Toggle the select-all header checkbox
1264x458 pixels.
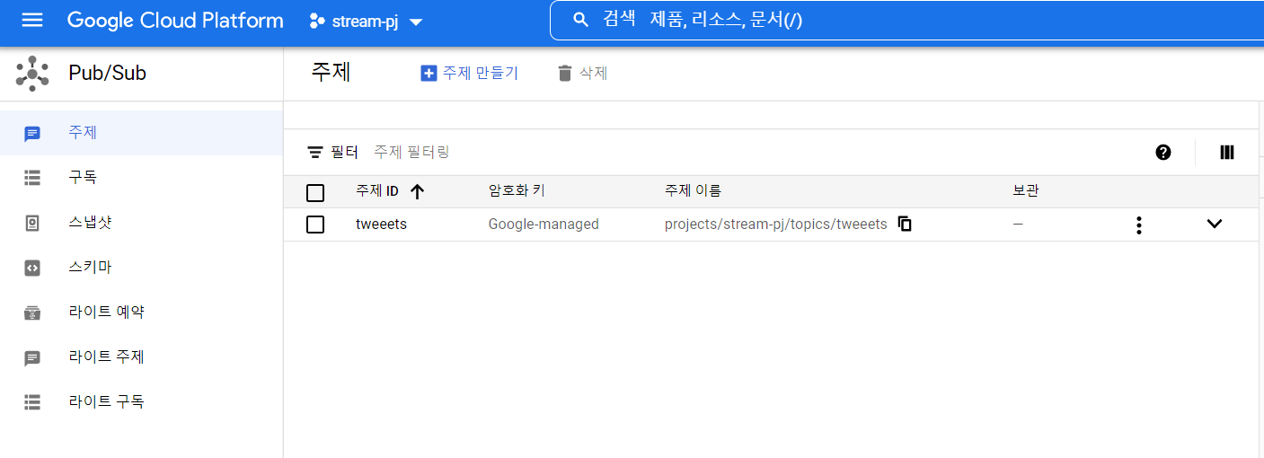pos(315,192)
